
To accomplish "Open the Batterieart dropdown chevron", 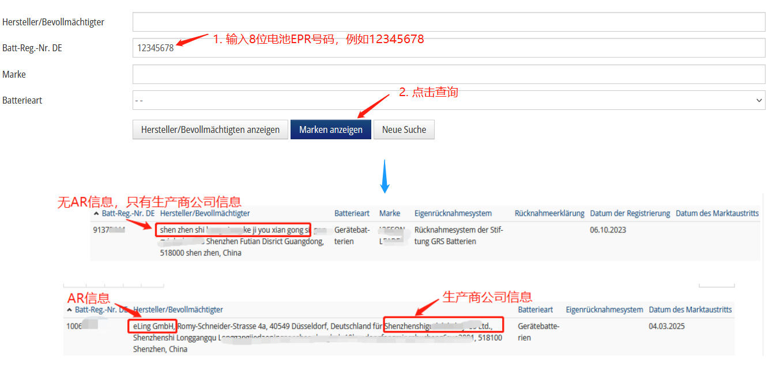I will click(x=758, y=100).
